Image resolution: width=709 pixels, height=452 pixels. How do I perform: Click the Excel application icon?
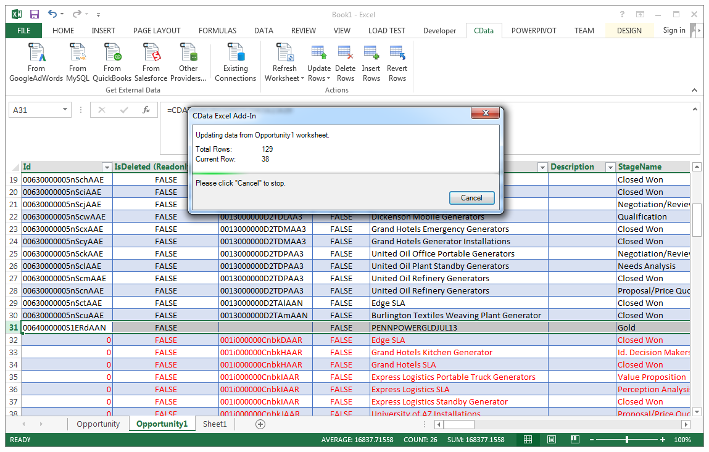point(16,14)
